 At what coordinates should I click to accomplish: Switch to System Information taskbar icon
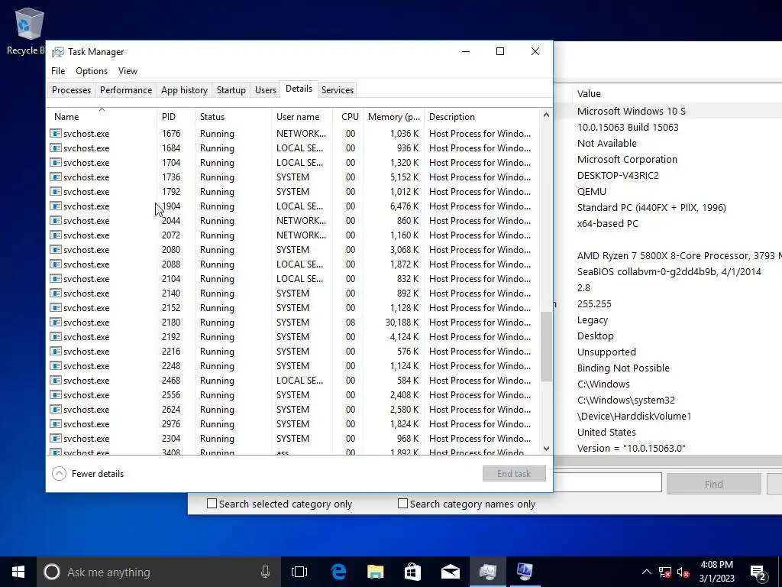pyautogui.click(x=524, y=572)
